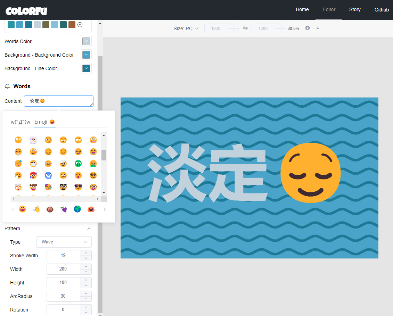The width and height of the screenshot is (393, 316).
Task: Decrease pattern Height with down arrow
Action: [x=86, y=285]
